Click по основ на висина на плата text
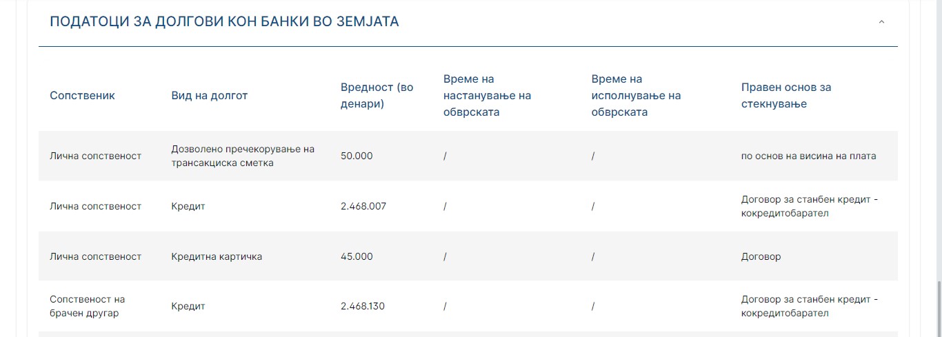 [x=808, y=156]
